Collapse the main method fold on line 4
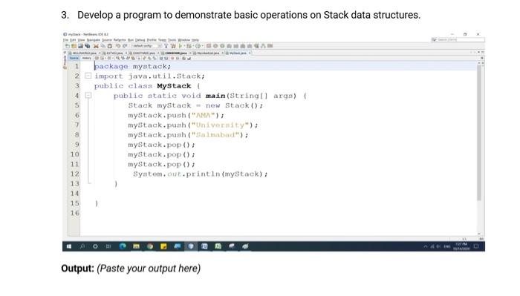The width and height of the screenshot is (520, 296). click(88, 96)
